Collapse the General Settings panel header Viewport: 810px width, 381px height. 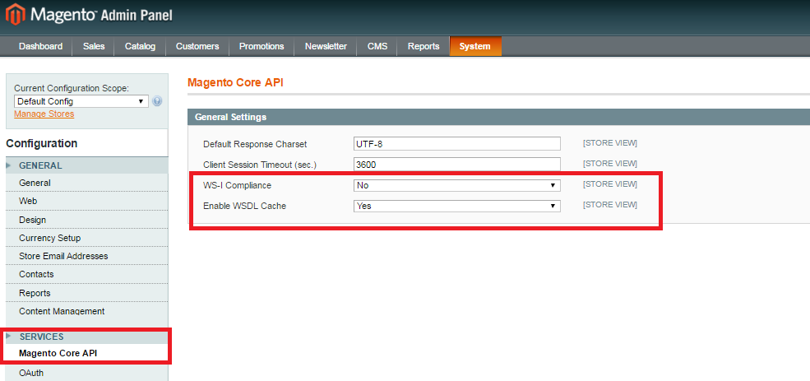(498, 118)
